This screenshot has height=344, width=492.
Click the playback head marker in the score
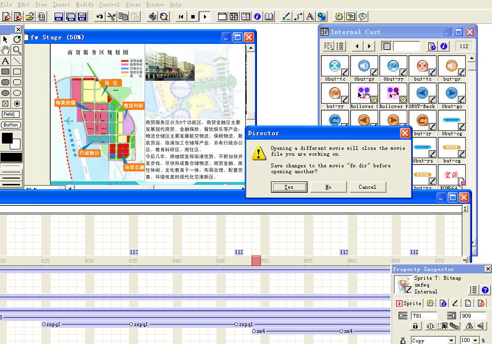pos(256,261)
